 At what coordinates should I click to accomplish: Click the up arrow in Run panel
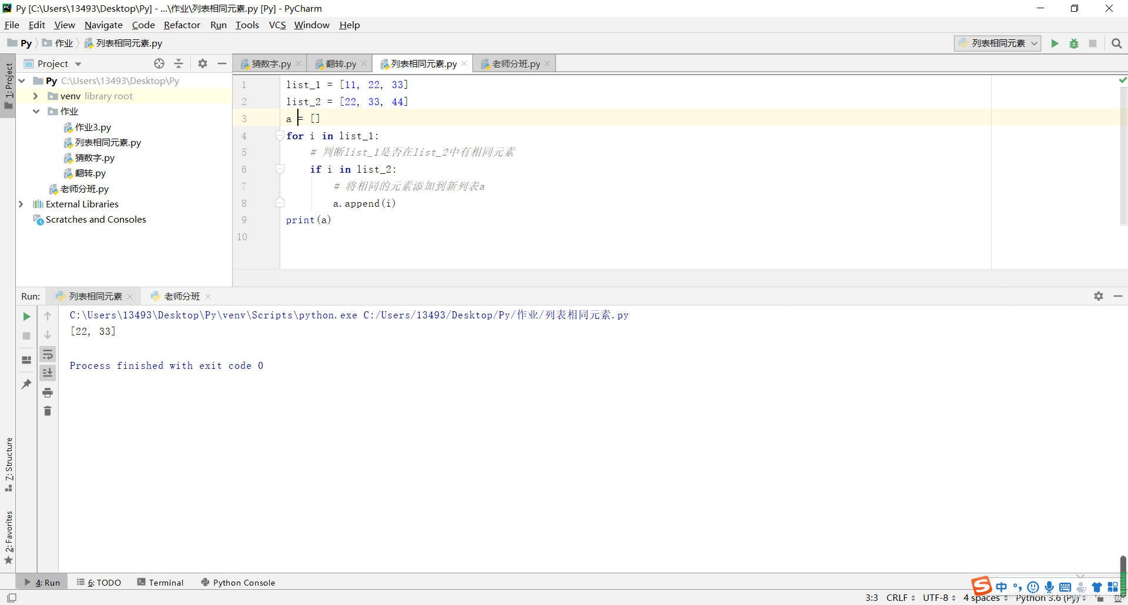48,316
